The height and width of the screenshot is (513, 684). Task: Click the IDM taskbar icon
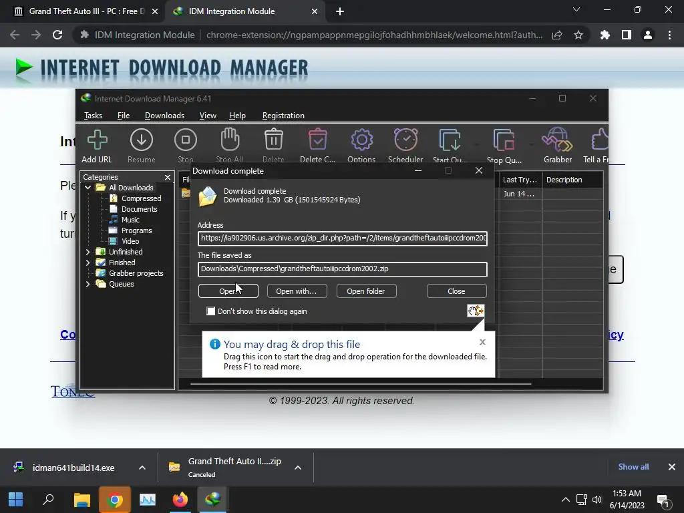pyautogui.click(x=213, y=500)
